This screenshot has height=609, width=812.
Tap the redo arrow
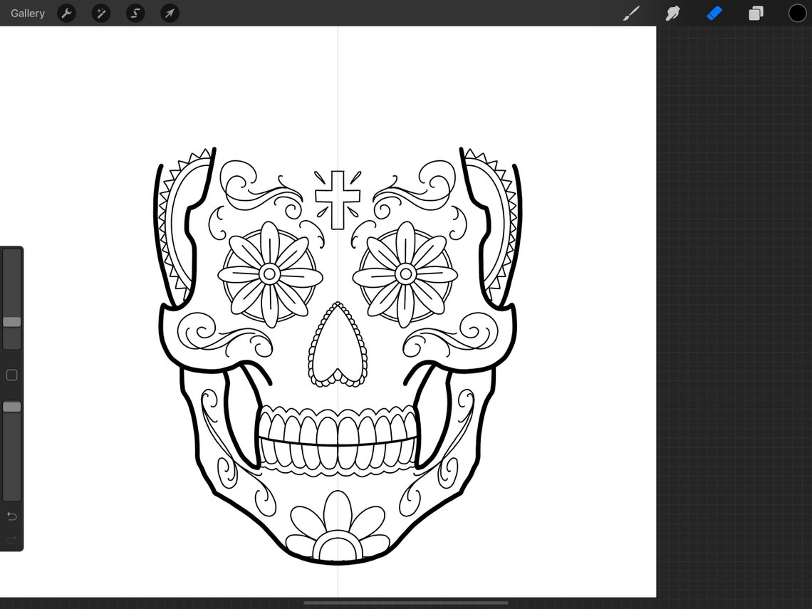coord(11,539)
